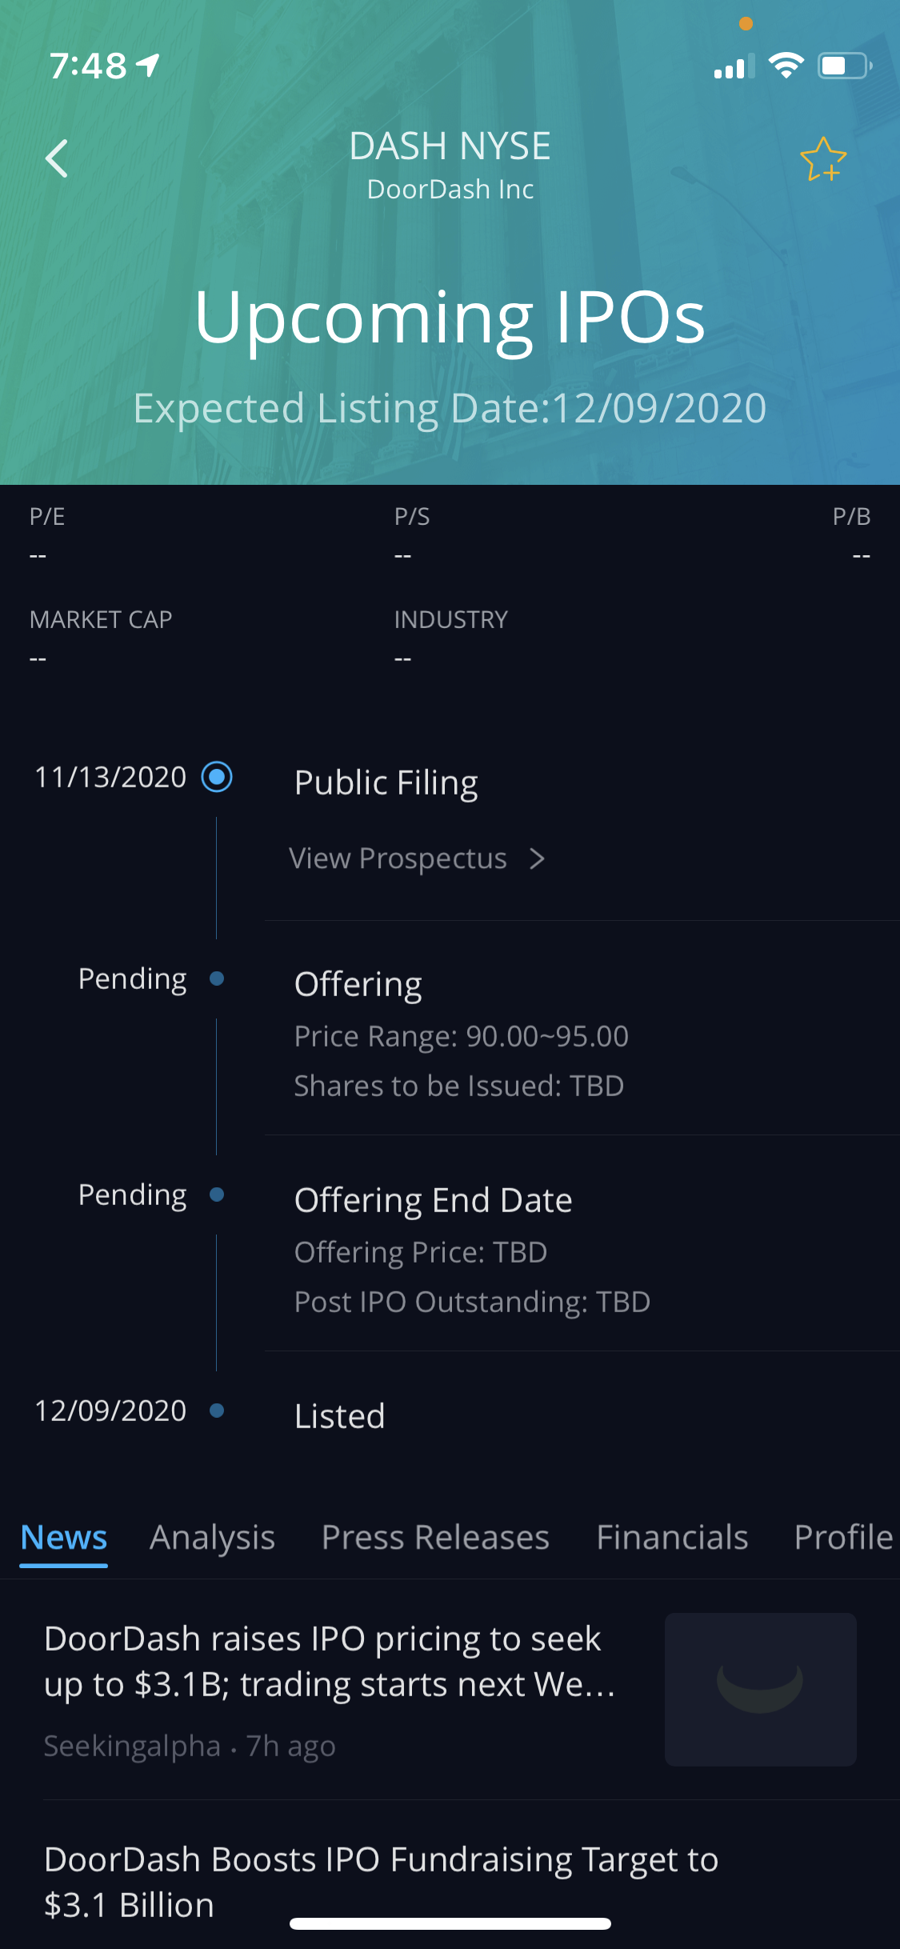Open the Analysis tab
The width and height of the screenshot is (900, 1949).
click(213, 1538)
